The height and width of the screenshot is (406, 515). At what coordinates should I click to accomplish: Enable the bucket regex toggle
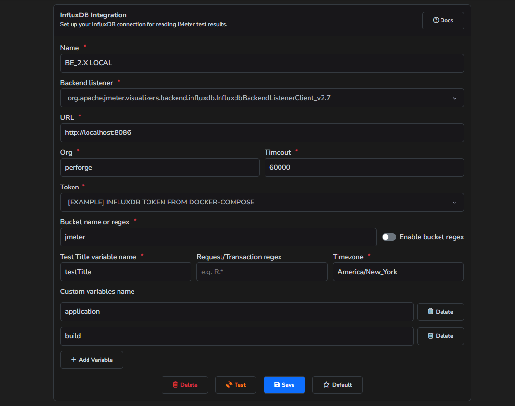pyautogui.click(x=388, y=237)
